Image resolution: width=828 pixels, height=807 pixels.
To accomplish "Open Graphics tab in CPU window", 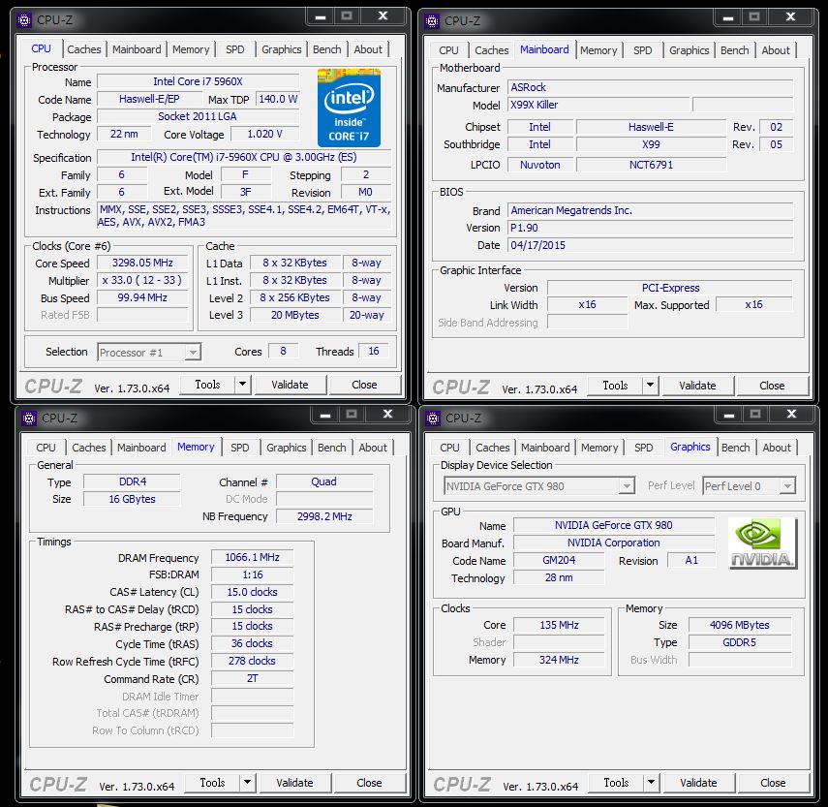I will coord(282,49).
